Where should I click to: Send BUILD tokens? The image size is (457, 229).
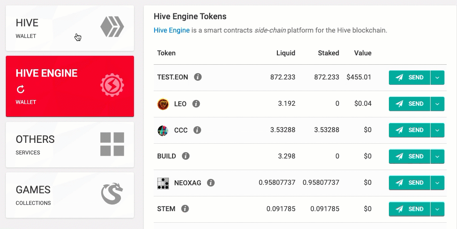[410, 156]
